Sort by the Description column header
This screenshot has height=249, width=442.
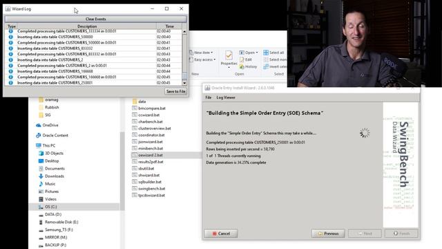[x=87, y=26]
